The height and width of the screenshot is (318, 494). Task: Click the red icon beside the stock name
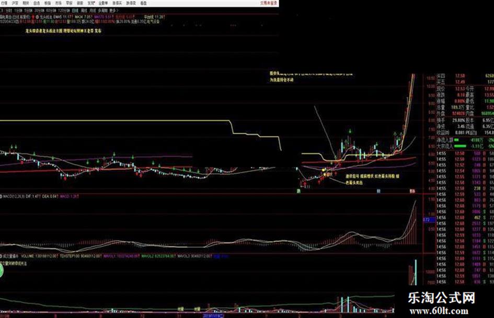click(33, 17)
